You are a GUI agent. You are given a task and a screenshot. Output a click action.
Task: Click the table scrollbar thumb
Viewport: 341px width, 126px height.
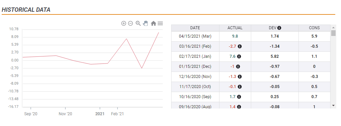point(333,33)
